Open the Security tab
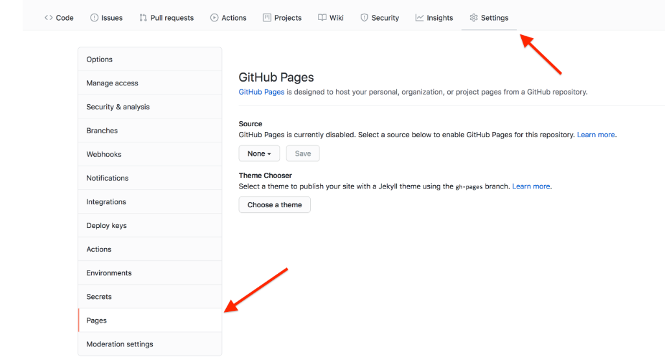 coord(379,18)
